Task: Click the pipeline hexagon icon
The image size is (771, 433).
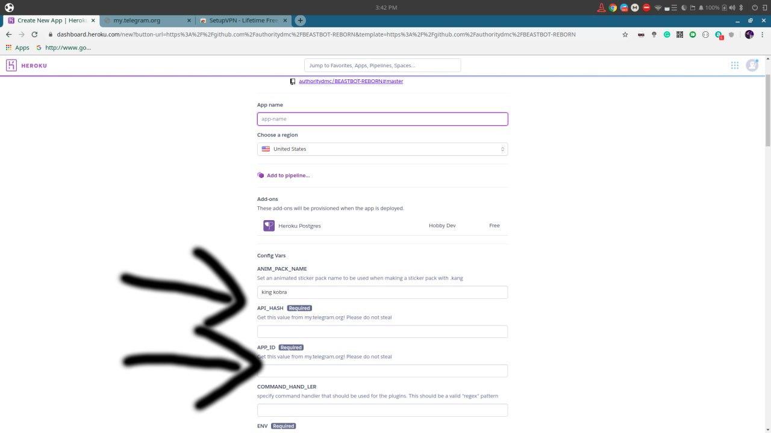Action: pos(260,176)
